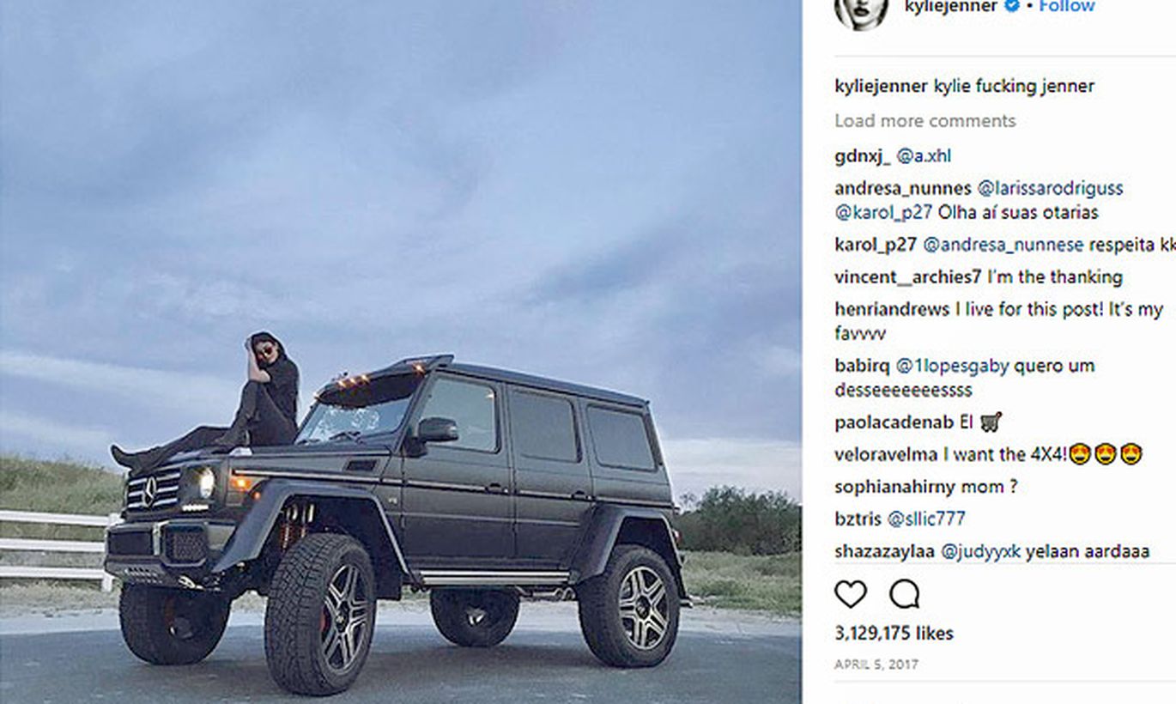This screenshot has width=1176, height=704.
Task: Like the post with the heart icon
Action: pos(851,594)
